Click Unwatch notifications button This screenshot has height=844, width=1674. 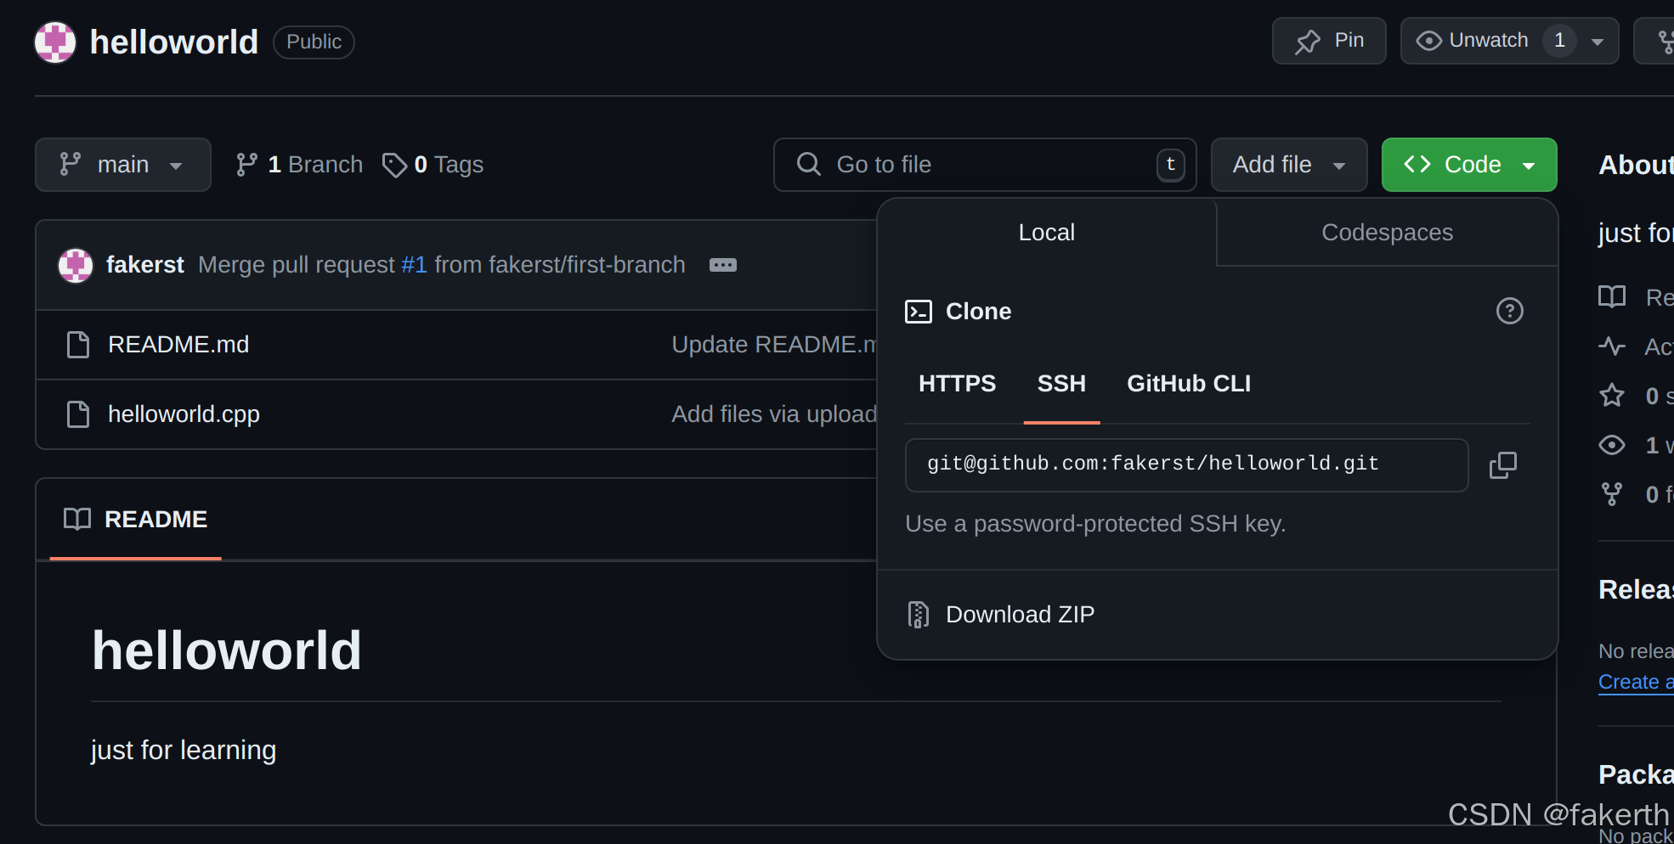coord(1472,41)
